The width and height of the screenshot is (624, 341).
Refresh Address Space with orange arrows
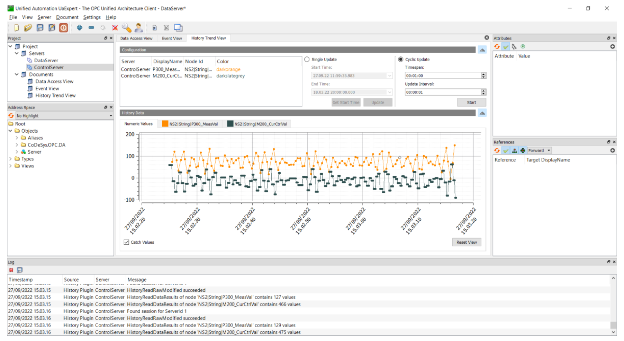point(11,116)
